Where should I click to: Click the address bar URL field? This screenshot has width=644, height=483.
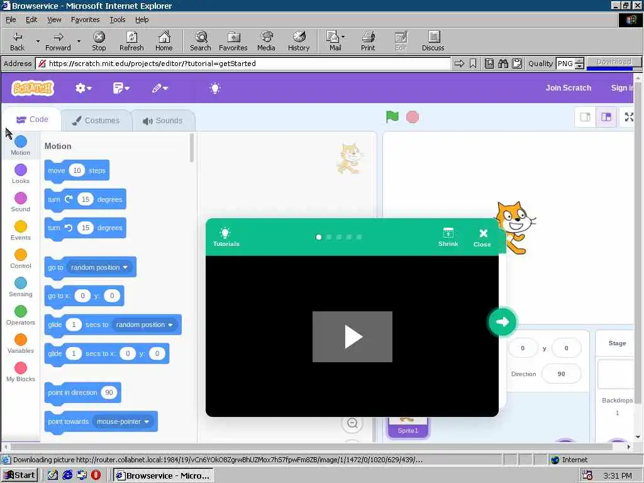pyautogui.click(x=243, y=64)
